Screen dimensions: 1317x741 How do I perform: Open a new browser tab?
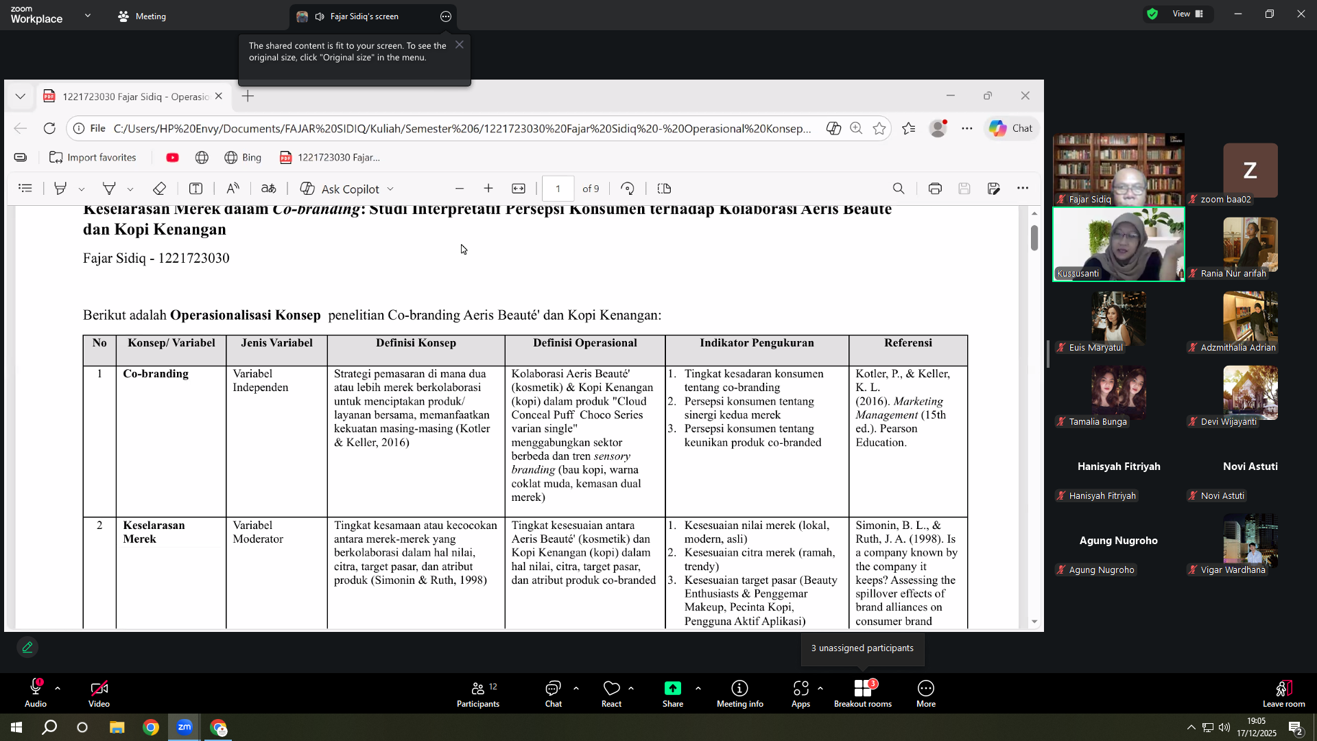click(x=248, y=96)
